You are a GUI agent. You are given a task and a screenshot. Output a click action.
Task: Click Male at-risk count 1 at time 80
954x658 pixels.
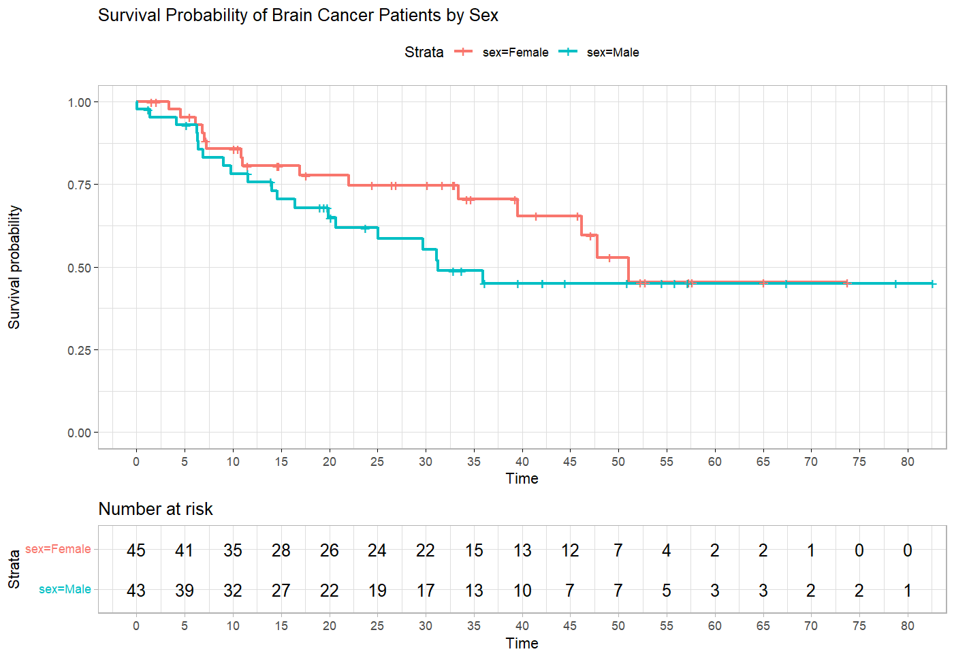click(907, 591)
